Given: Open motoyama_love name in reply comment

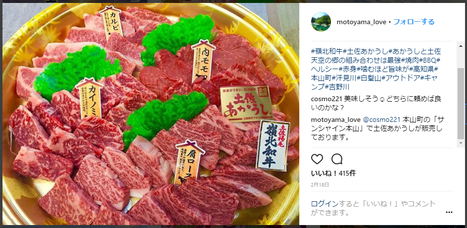Looking at the screenshot, I should tap(335, 120).
